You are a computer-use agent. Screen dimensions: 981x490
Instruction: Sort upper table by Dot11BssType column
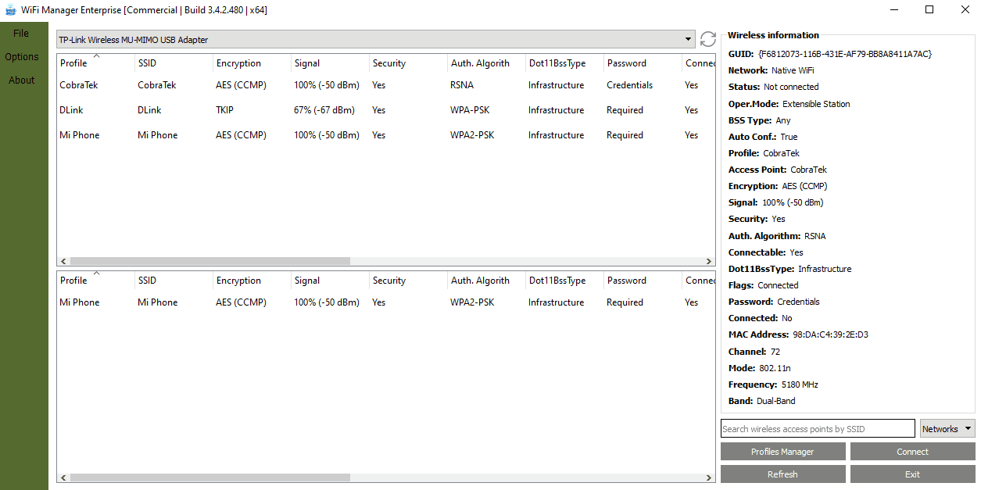point(564,63)
